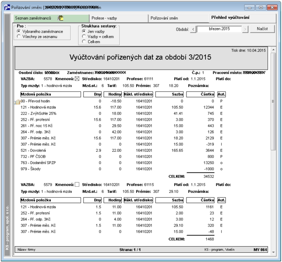Click CELKEM total 34532
282x262 pixels.
(x=208, y=176)
